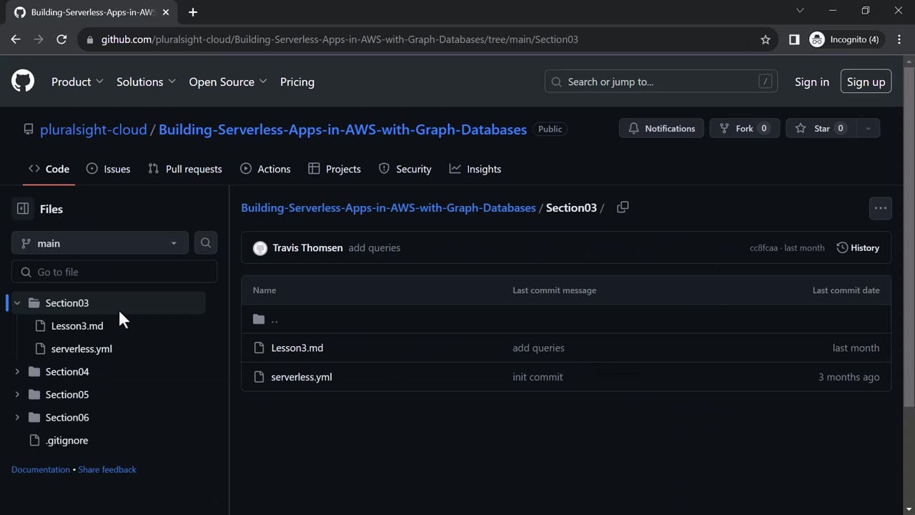Expand the Section04 folder
Viewport: 915px width, 515px height.
click(17, 372)
